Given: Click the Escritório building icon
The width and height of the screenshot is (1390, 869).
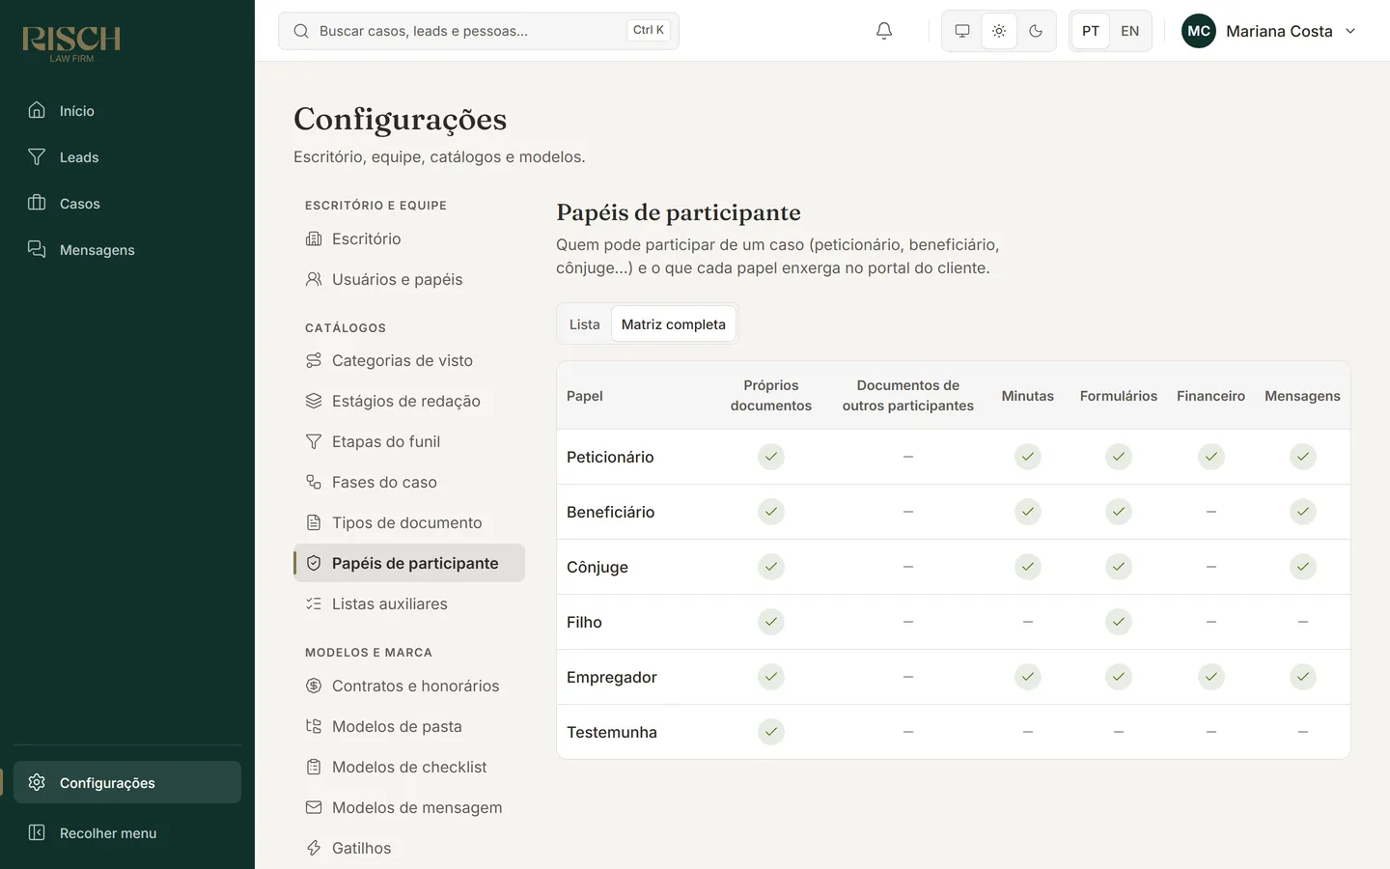Looking at the screenshot, I should 314,238.
